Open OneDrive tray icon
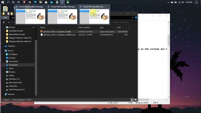Screen dimensions: 201x113 tap(172, 2)
